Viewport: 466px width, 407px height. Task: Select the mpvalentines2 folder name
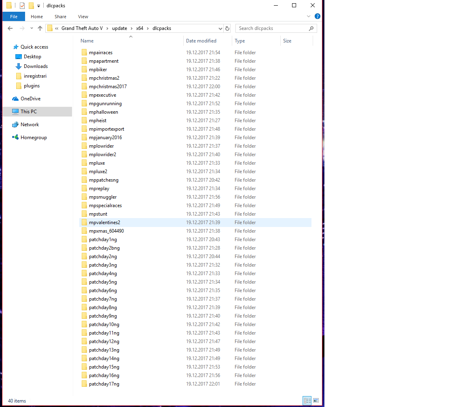tap(105, 223)
